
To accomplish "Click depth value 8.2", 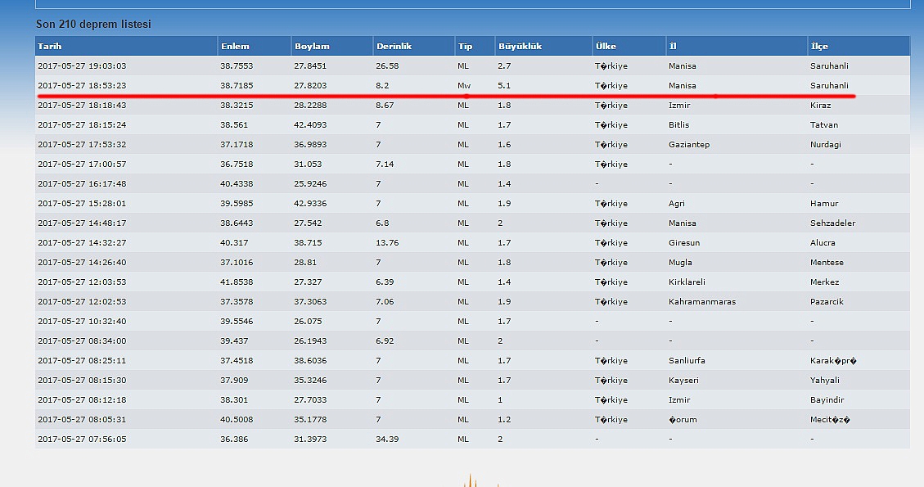I will coord(382,85).
